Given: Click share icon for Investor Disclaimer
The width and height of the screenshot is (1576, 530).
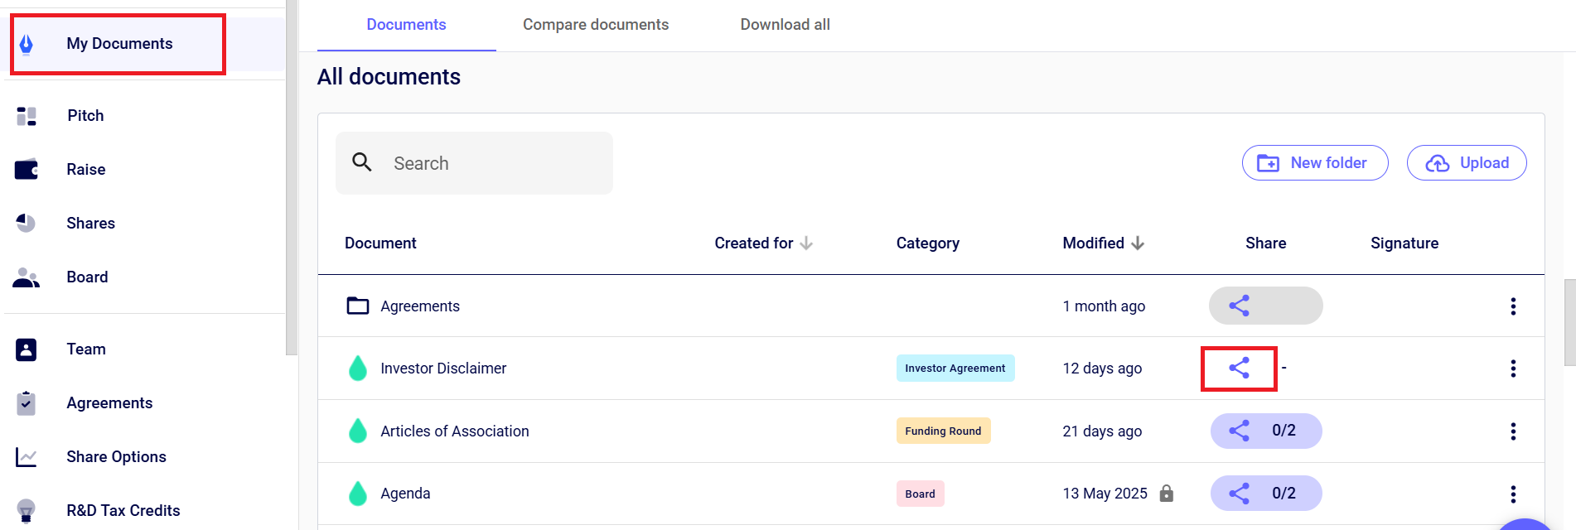Looking at the screenshot, I should coord(1239,369).
